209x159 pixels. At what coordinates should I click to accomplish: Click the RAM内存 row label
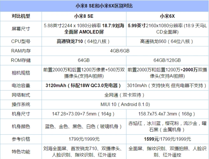pyautogui.click(x=21, y=51)
